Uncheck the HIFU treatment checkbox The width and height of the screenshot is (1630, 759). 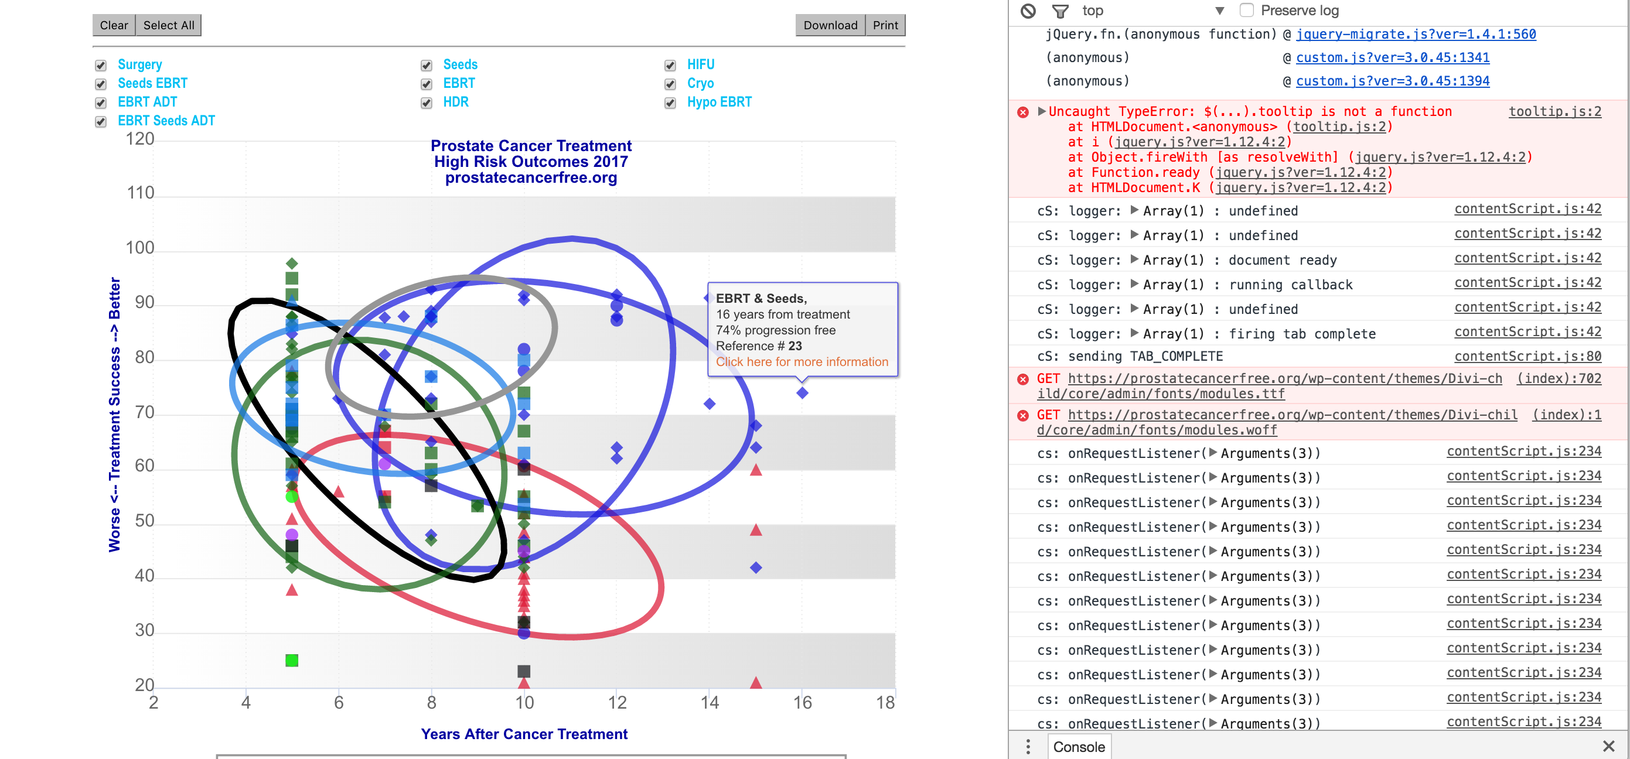point(670,65)
